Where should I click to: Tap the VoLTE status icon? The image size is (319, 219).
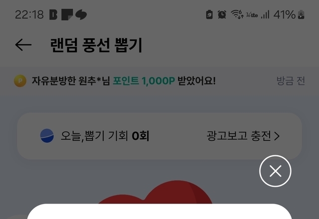coord(252,15)
